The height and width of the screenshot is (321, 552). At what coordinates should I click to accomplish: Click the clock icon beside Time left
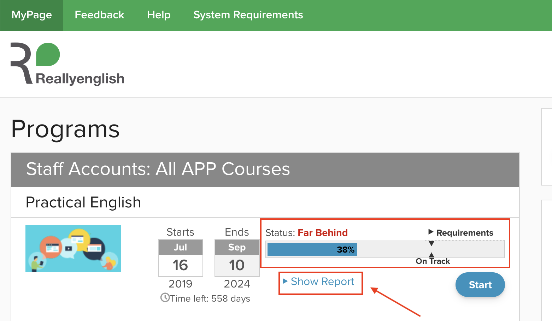tap(165, 298)
